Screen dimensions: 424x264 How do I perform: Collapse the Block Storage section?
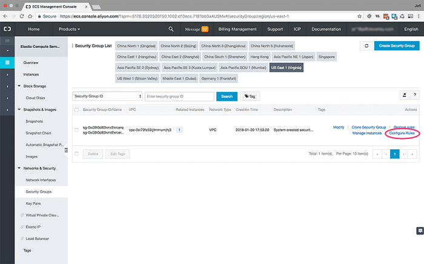pos(19,86)
